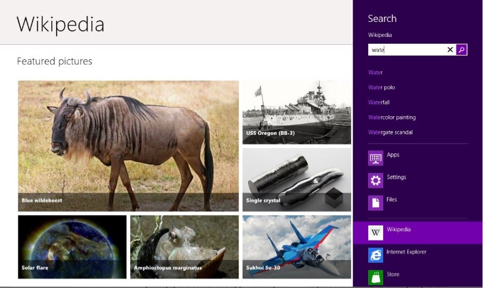Click the Apps keyboard icon
Viewport: 483px width, 288px height.
pos(376,158)
